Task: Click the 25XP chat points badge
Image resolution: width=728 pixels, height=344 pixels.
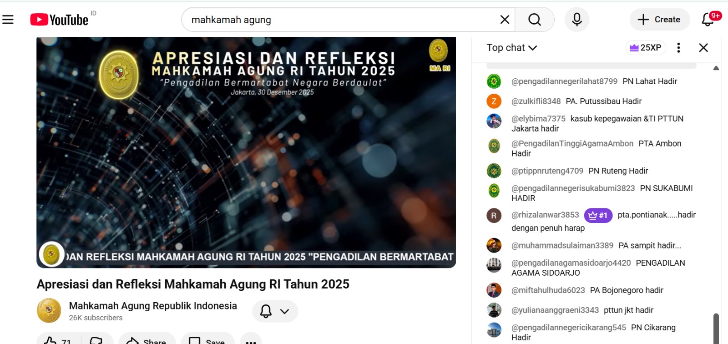Action: tap(646, 48)
